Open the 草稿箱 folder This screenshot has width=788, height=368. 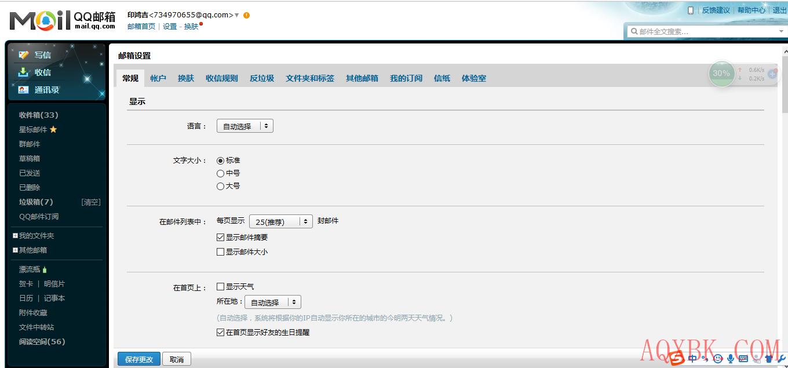coord(30,158)
